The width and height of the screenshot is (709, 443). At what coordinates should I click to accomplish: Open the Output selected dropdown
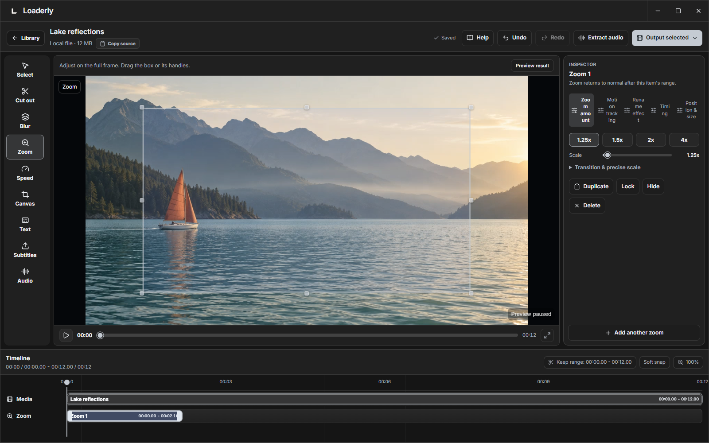point(667,38)
